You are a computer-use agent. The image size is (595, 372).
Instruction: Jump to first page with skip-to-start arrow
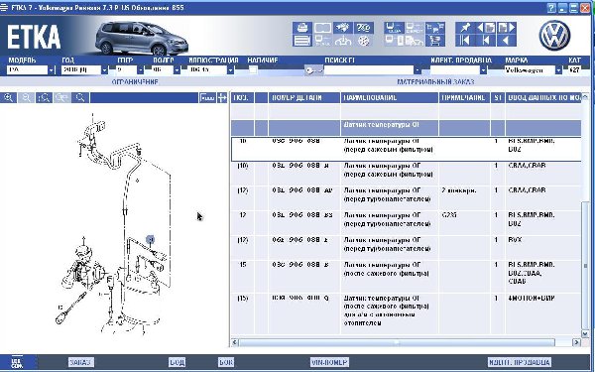pyautogui.click(x=465, y=41)
